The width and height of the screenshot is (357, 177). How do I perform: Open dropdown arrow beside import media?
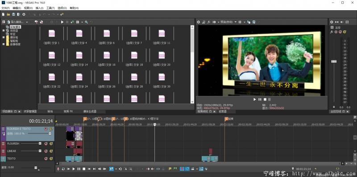(x=27, y=22)
